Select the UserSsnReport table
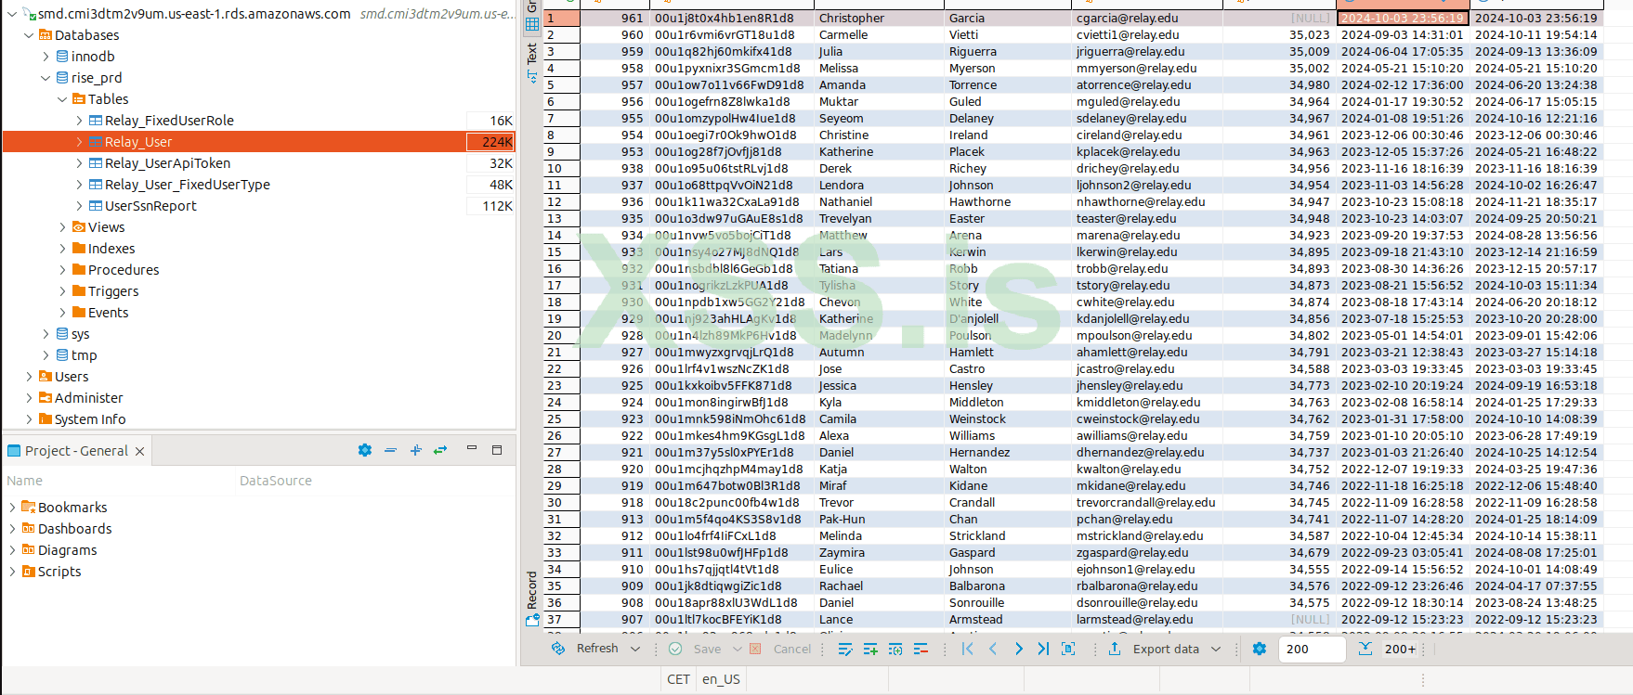 (150, 206)
